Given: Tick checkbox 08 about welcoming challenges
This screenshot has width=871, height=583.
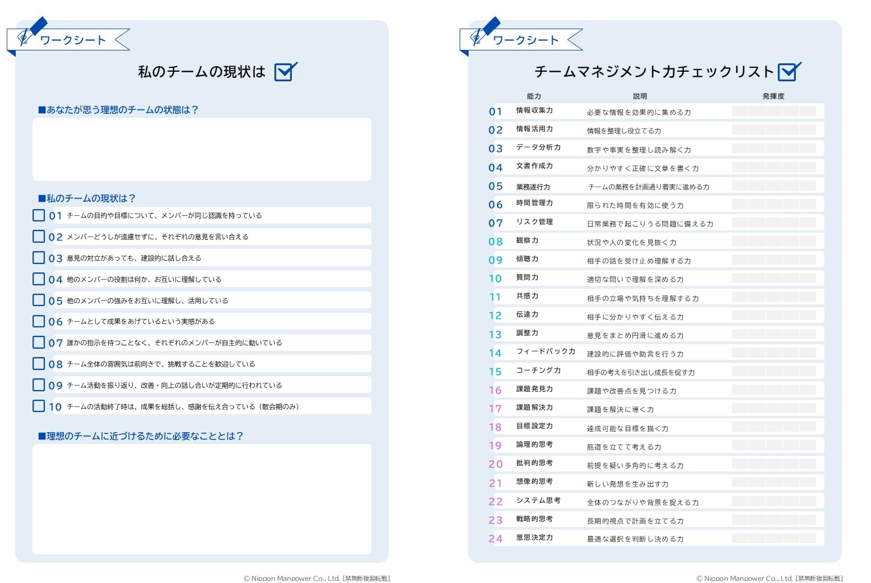Looking at the screenshot, I should [39, 364].
